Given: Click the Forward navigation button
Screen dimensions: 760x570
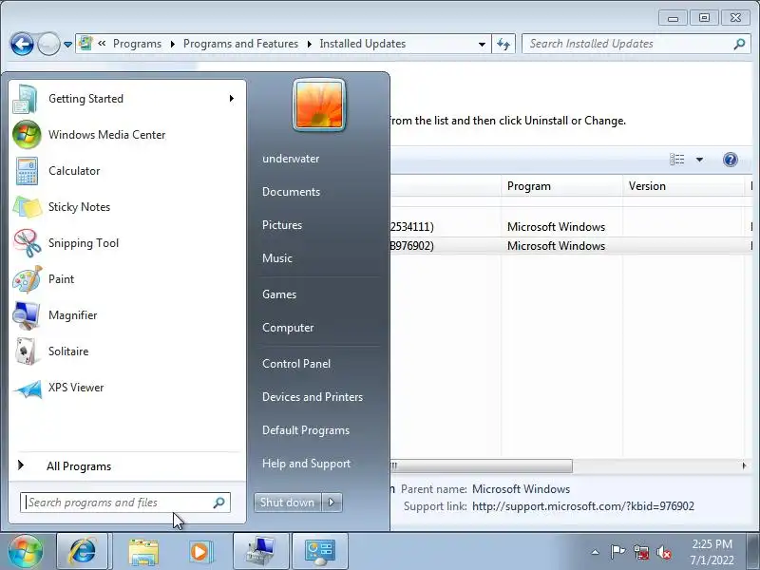Looking at the screenshot, I should [x=48, y=44].
